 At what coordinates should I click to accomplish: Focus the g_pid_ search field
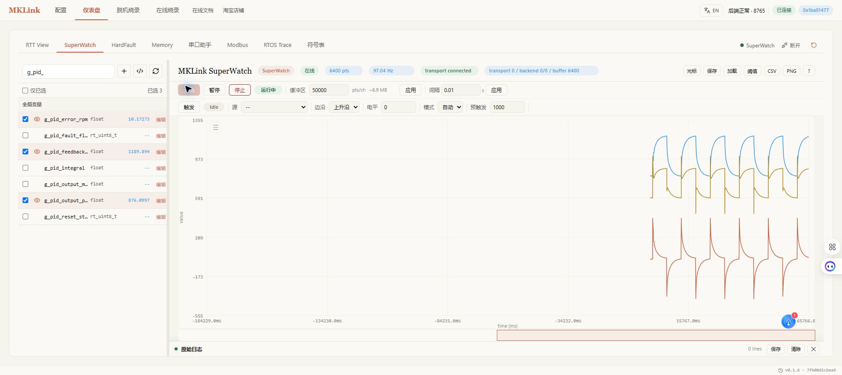[x=68, y=71]
